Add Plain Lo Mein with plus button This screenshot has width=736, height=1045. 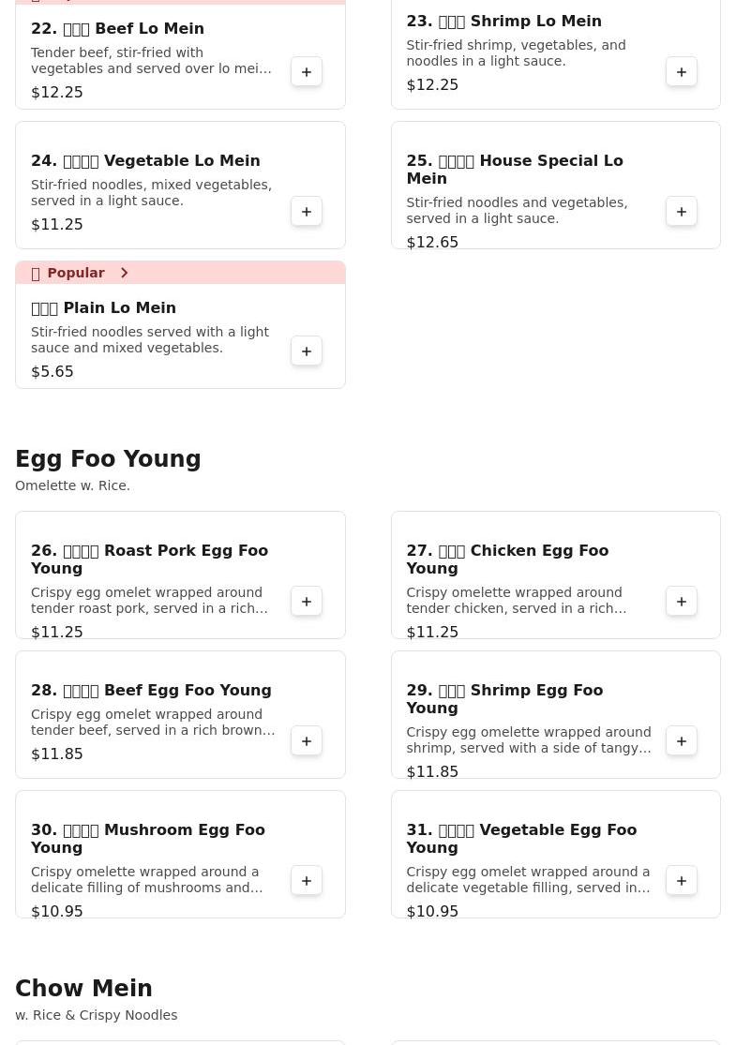point(307,351)
